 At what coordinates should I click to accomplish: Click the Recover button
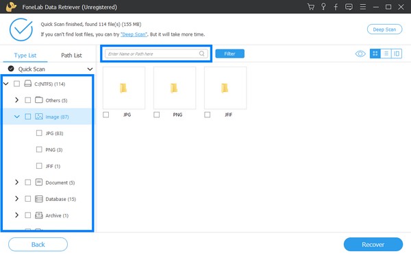pos(373,244)
